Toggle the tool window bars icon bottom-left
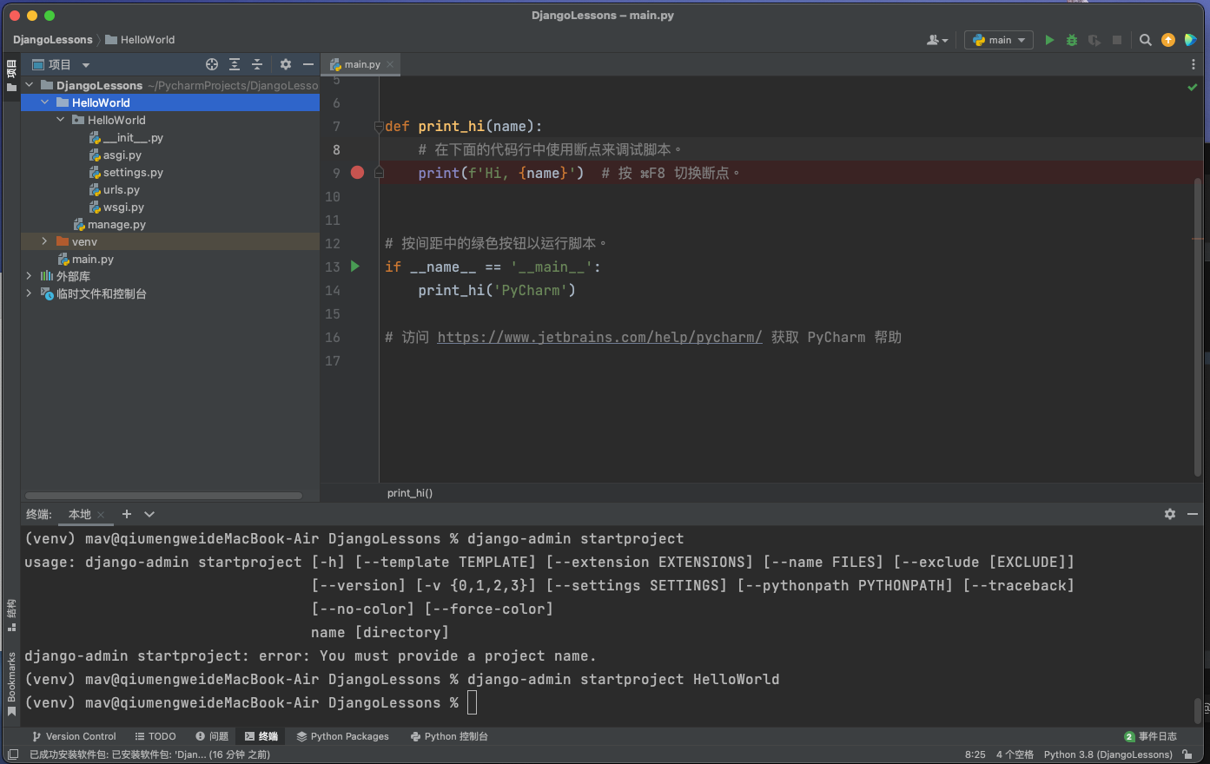 [x=12, y=754]
